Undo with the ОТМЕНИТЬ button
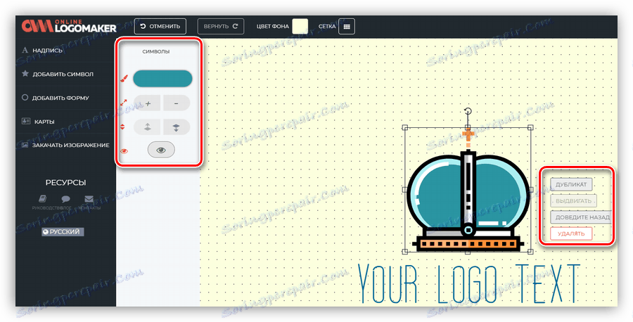Image resolution: width=633 pixels, height=322 pixels. click(160, 26)
